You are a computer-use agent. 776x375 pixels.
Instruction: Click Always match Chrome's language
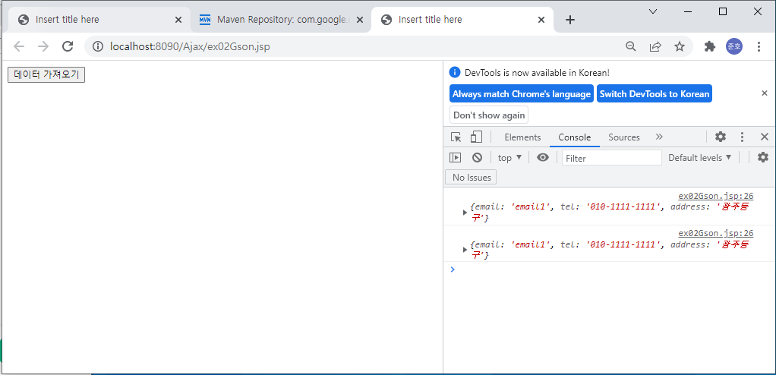coord(522,93)
